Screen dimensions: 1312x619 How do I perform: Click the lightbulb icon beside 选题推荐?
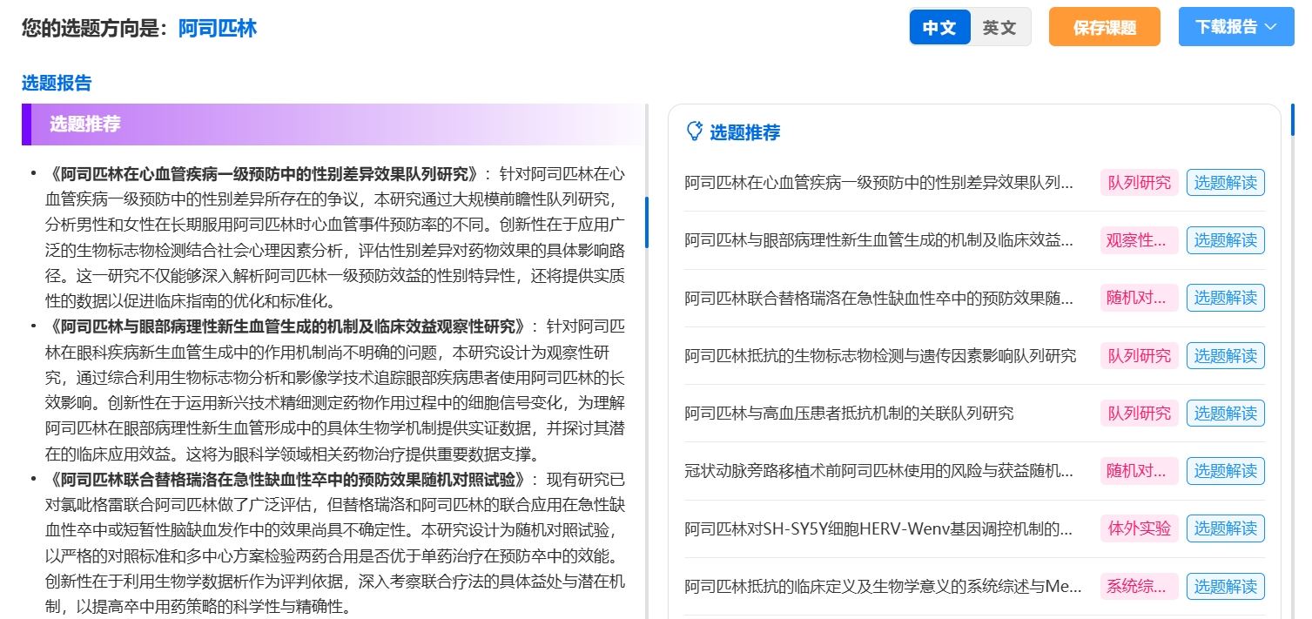click(x=694, y=131)
